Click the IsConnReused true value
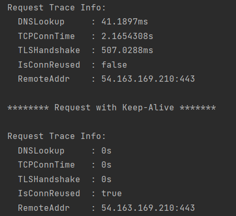Screen dimensions: 236x216 (x=112, y=194)
